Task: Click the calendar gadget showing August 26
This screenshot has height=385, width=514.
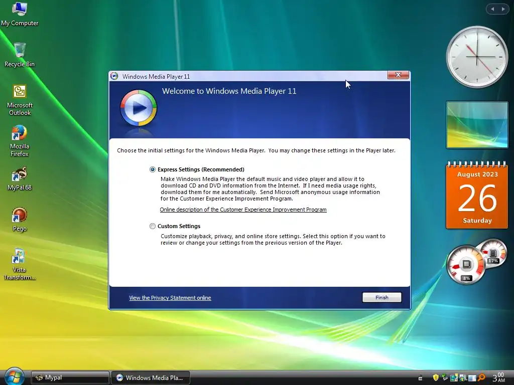Action: click(x=477, y=195)
